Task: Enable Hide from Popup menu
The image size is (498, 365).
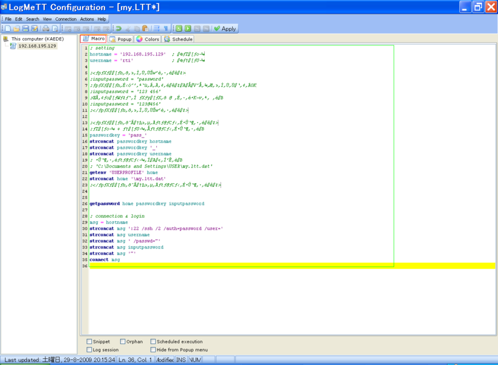Action: click(x=154, y=349)
